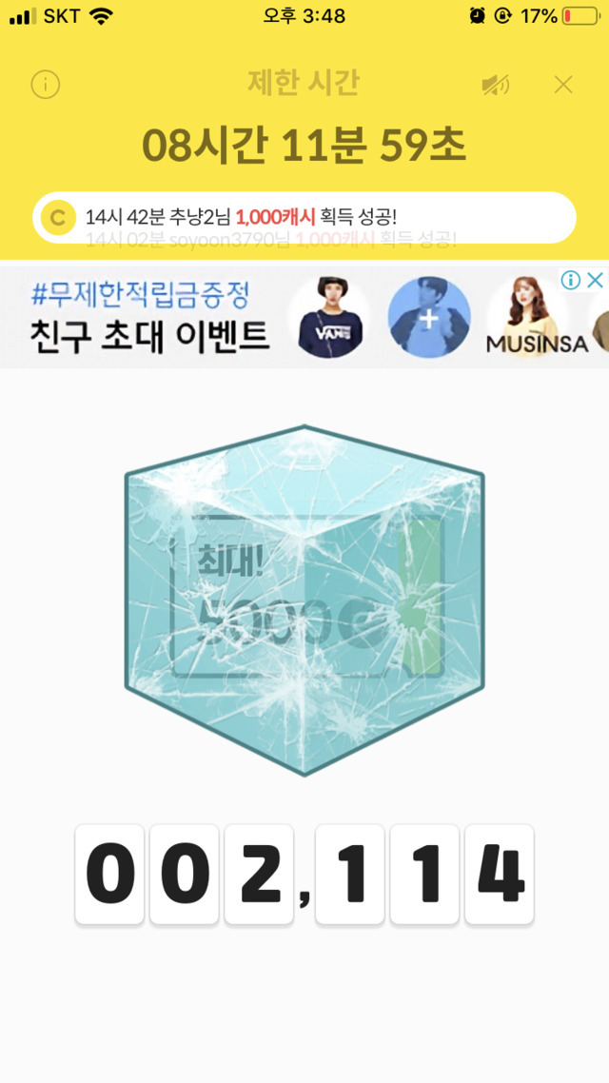Screen dimensions: 609x1083
Task: Click the ad info icon on the banner
Action: [570, 280]
